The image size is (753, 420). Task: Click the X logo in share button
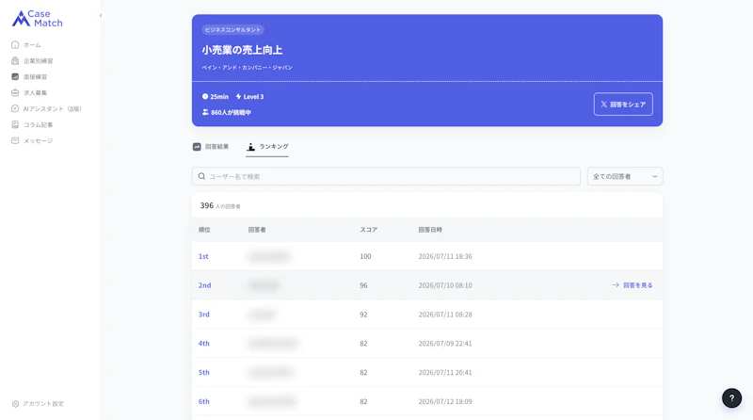pos(604,105)
